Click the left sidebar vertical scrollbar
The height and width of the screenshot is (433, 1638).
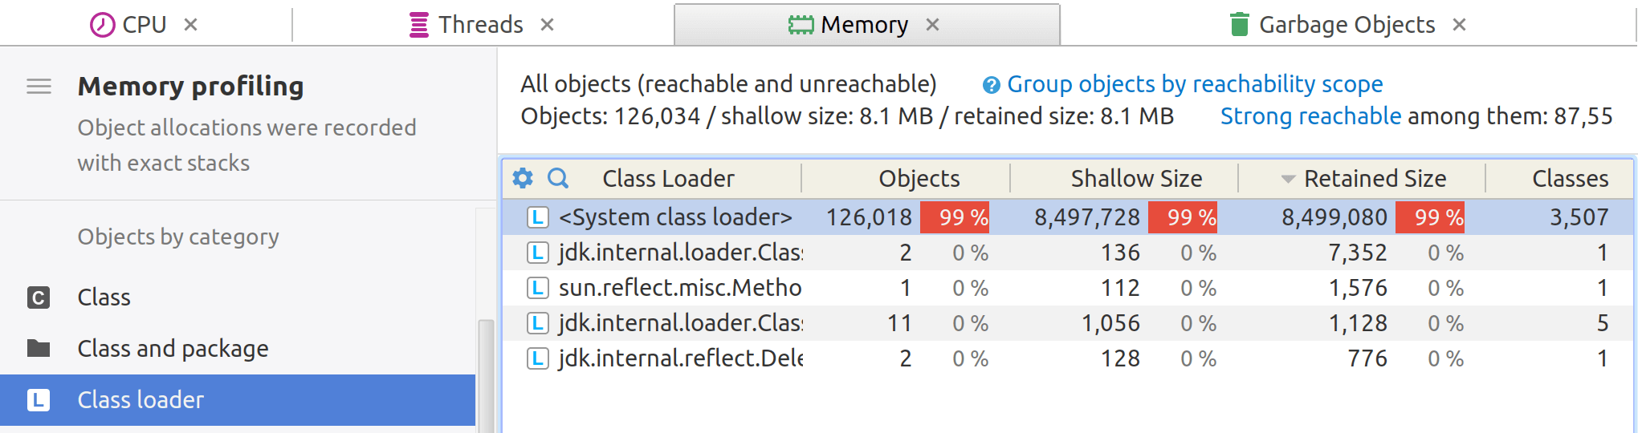tap(486, 376)
